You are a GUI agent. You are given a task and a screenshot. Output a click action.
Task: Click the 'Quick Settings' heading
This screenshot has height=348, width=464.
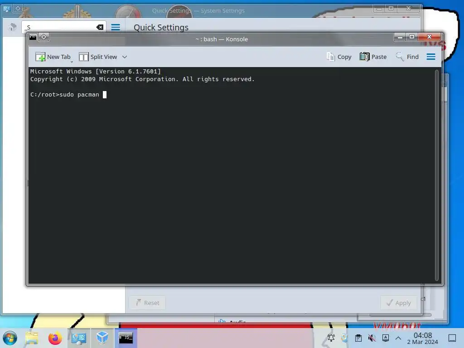(161, 28)
